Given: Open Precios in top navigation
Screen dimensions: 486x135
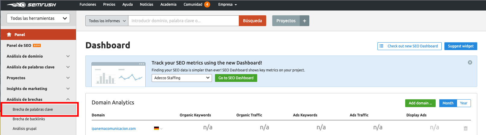Looking at the screenshot, I should [109, 4].
